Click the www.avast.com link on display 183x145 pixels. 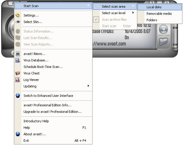coord(109,44)
